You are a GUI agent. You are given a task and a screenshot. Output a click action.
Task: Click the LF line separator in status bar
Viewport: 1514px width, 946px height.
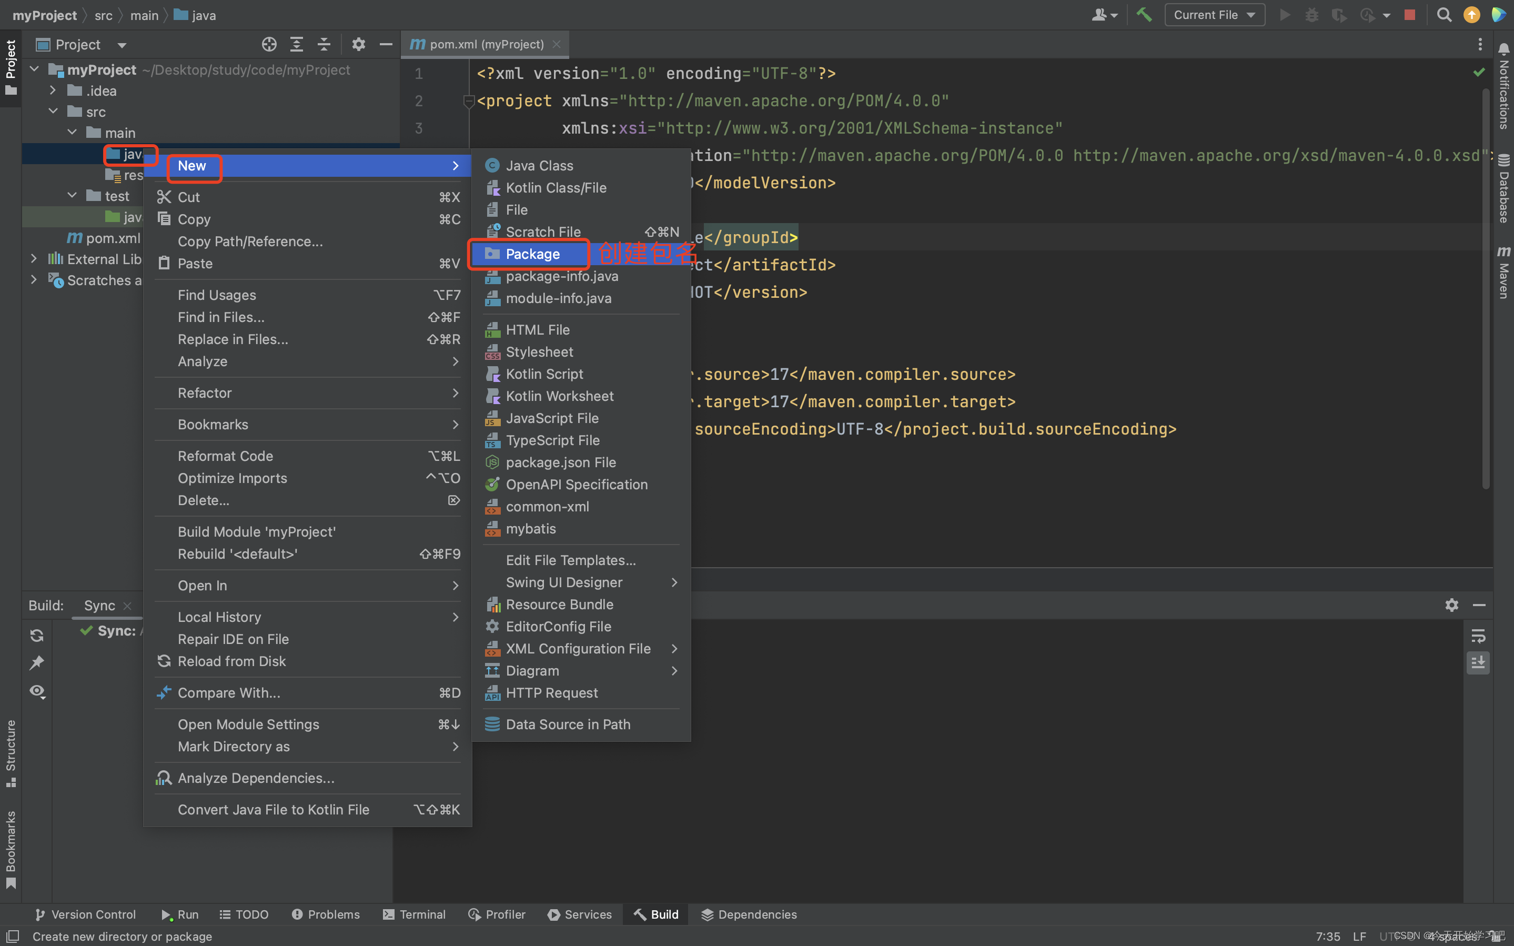(1359, 936)
